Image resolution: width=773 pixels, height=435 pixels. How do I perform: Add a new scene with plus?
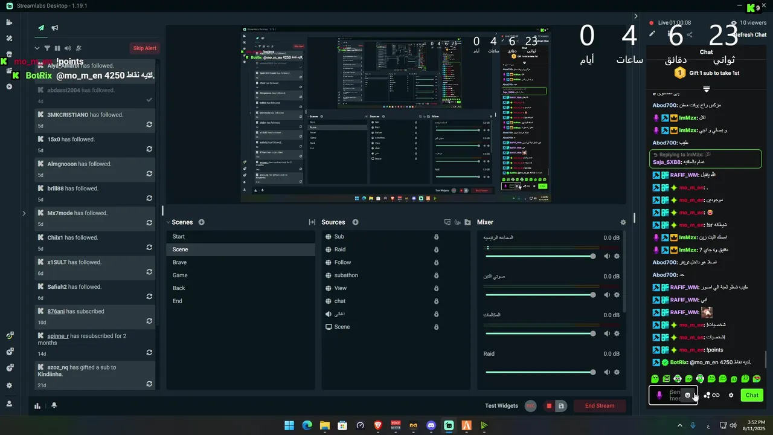tap(202, 222)
